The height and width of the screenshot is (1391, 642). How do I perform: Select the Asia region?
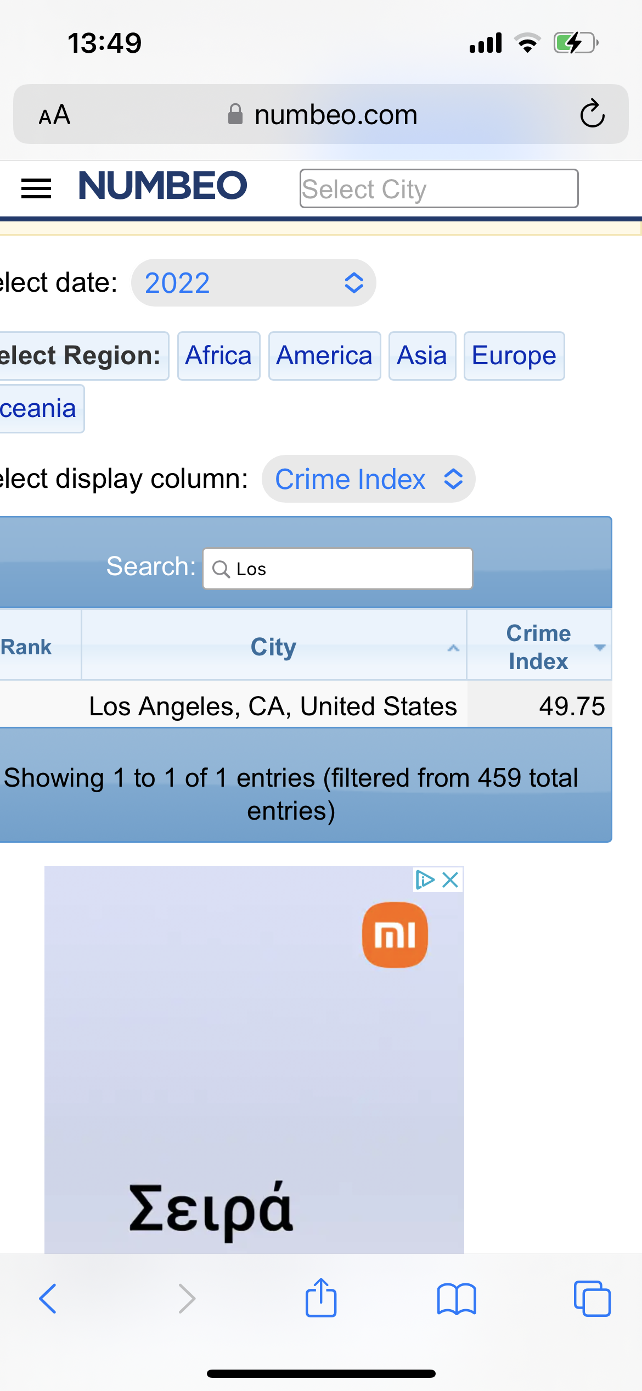pos(422,355)
